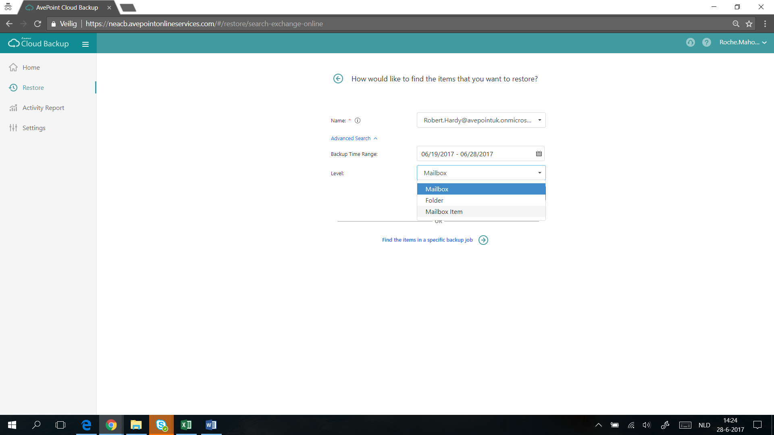This screenshot has height=435, width=774.
Task: Click the Veilig secure padlock indicator
Action: tap(64, 24)
